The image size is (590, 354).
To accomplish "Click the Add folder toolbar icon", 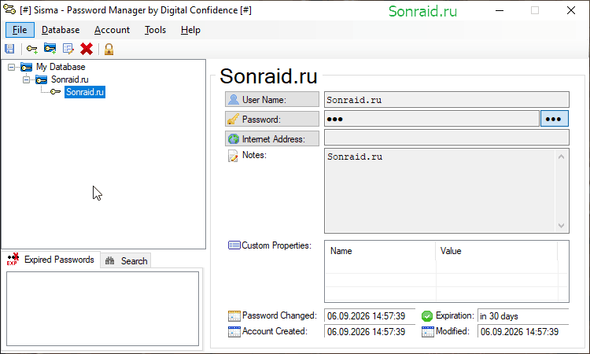I will pyautogui.click(x=50, y=49).
